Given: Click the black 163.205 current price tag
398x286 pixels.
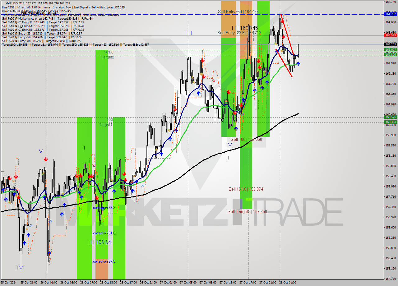Looking at the screenshot, I should point(391,44).
